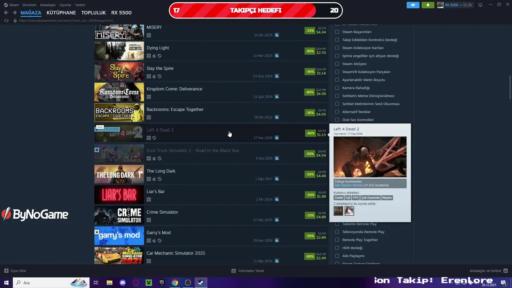Open announcements via the blue megaphone icon

413,5
